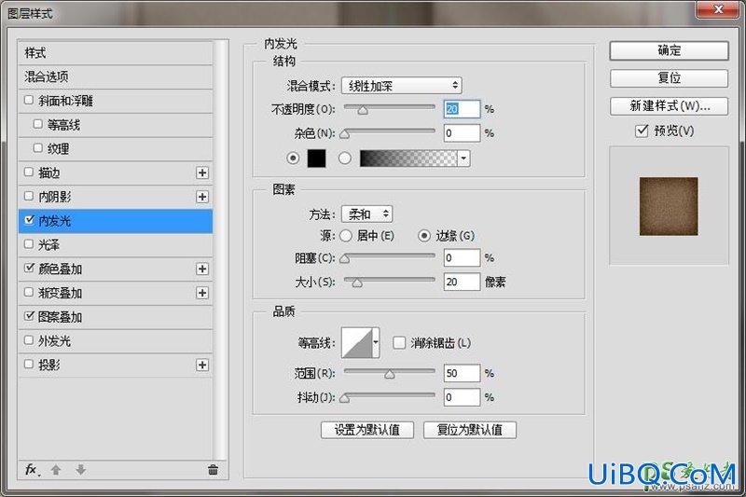Move effect down with the down arrow icon
The height and width of the screenshot is (497, 746).
(80, 470)
